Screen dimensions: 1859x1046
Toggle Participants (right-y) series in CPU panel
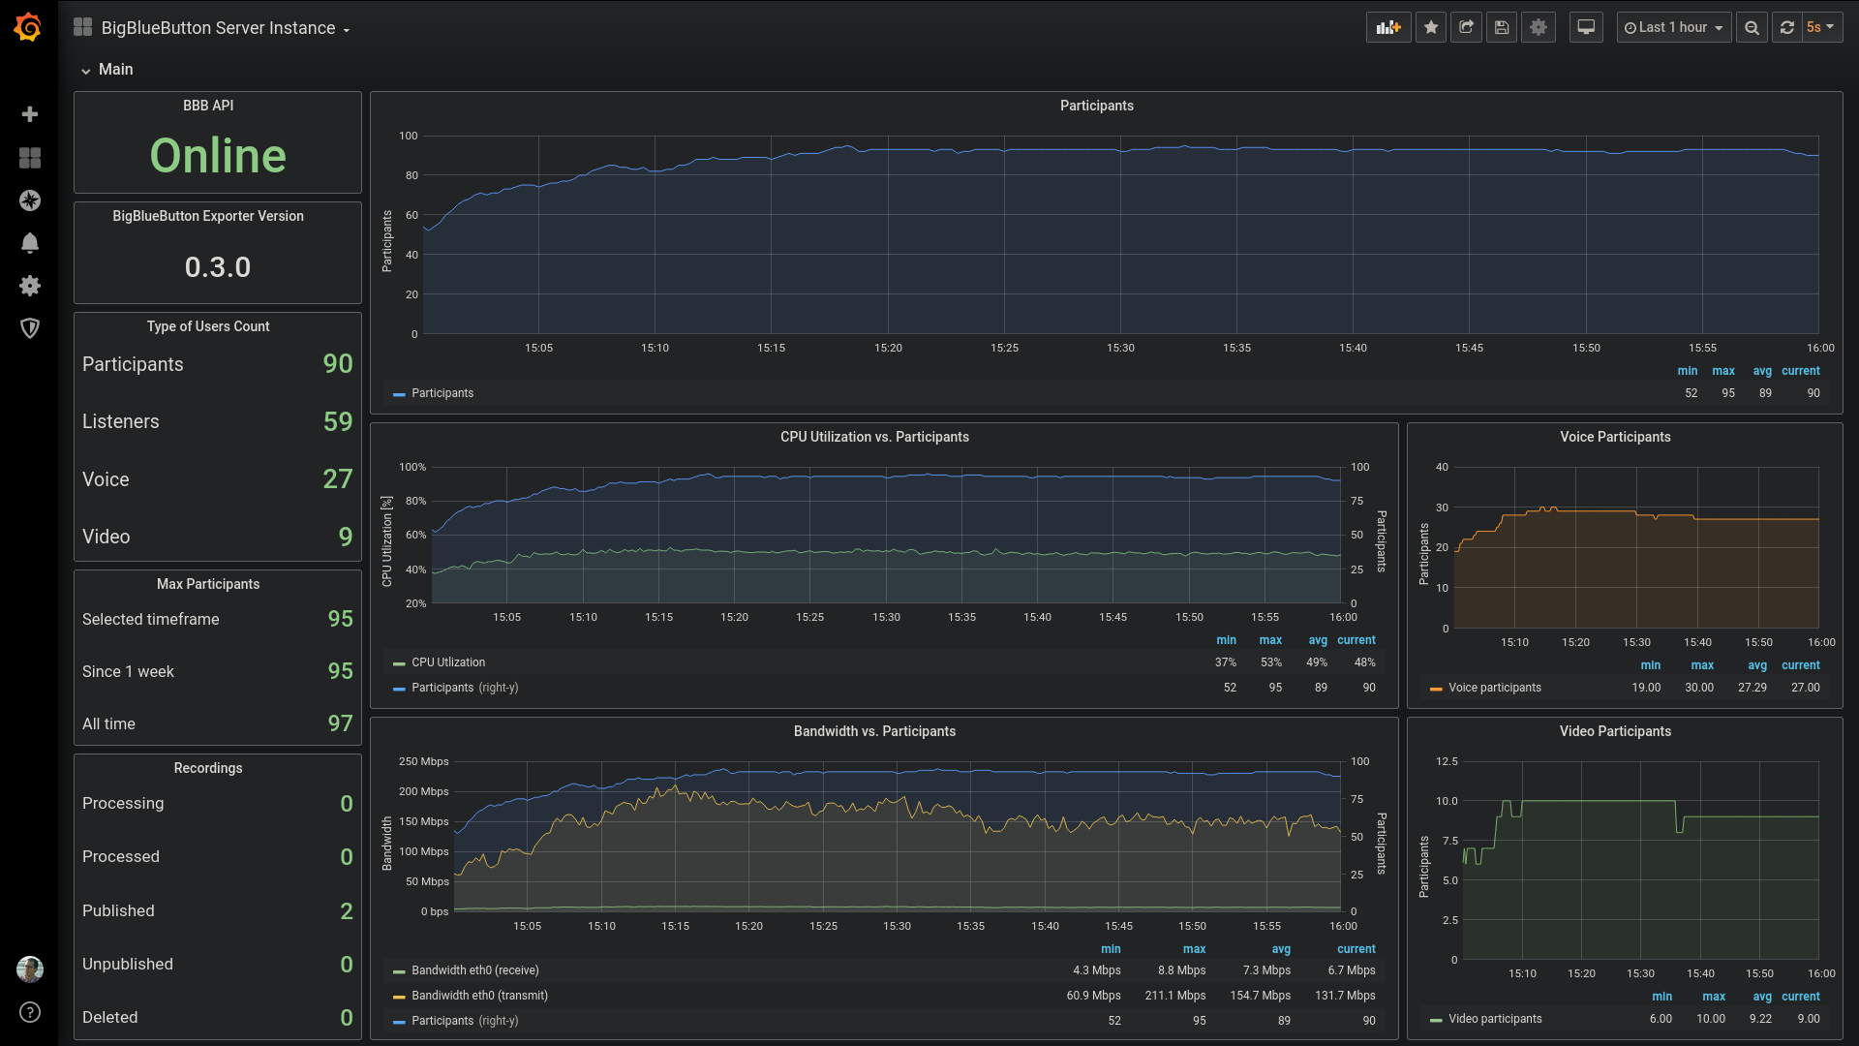click(x=465, y=688)
